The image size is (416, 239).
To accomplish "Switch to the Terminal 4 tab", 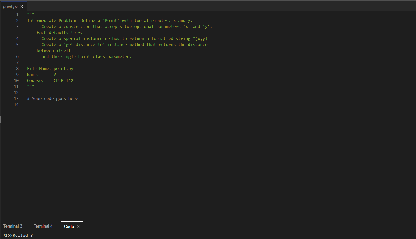I will click(43, 226).
